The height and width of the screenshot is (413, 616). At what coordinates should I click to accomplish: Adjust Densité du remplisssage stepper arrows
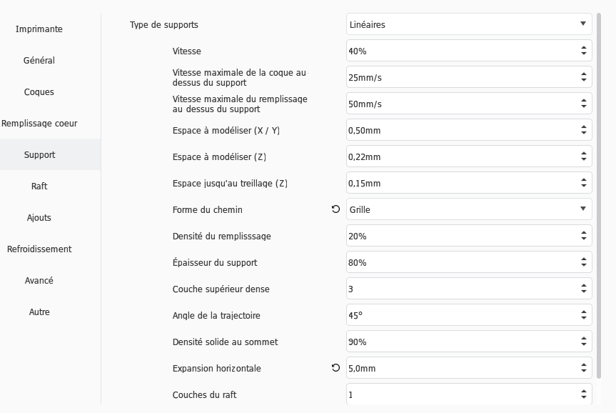tap(584, 236)
